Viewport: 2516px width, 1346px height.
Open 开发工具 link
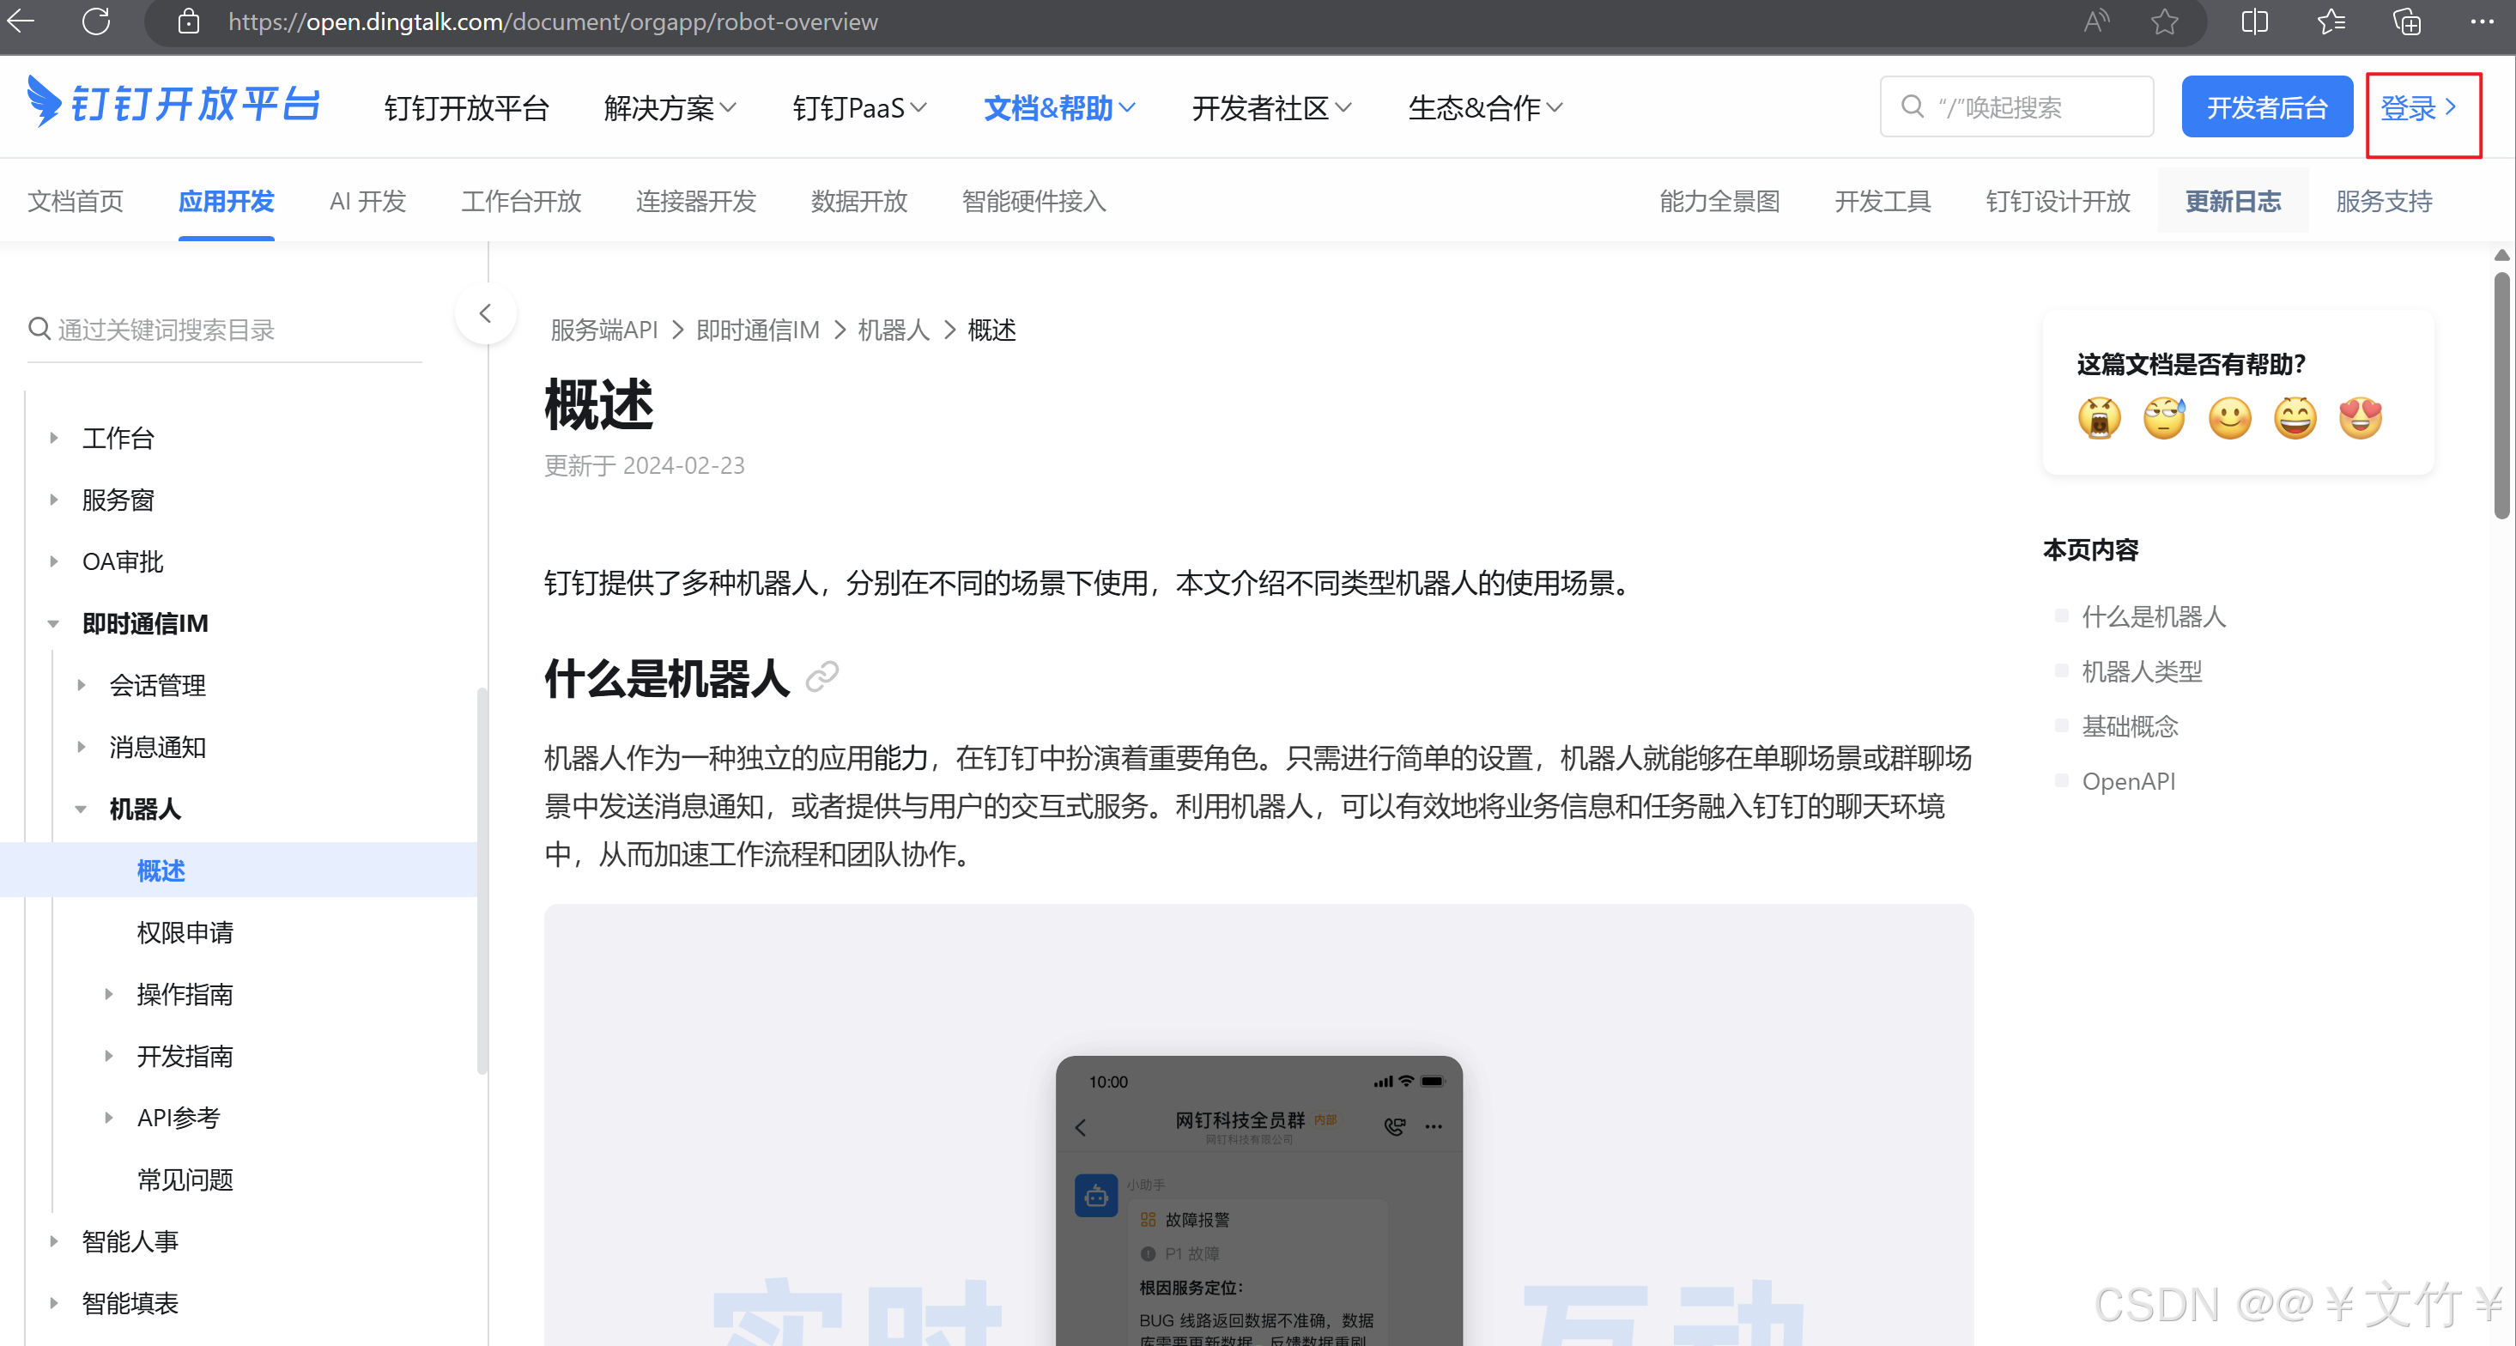click(x=1882, y=201)
